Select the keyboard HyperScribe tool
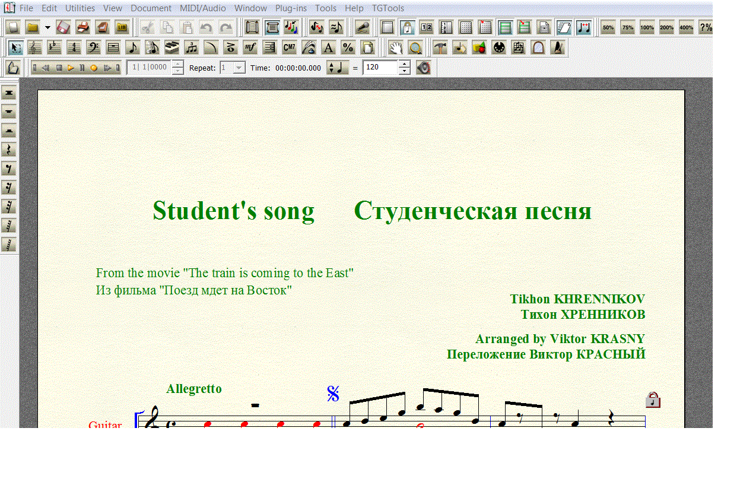 point(172,47)
